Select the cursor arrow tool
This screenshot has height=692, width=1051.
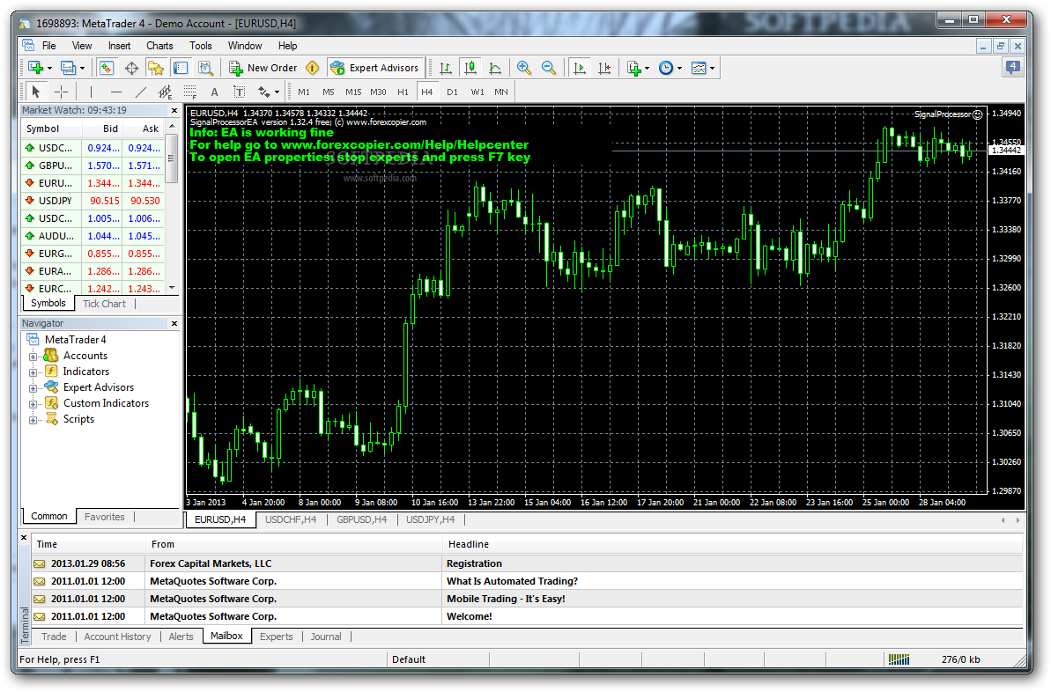coord(36,92)
